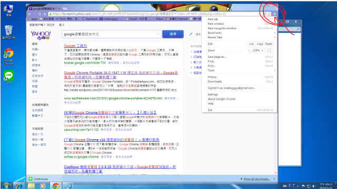Click the bookmark star icon
Image resolution: width=337 pixels, height=189 pixels.
269,14
